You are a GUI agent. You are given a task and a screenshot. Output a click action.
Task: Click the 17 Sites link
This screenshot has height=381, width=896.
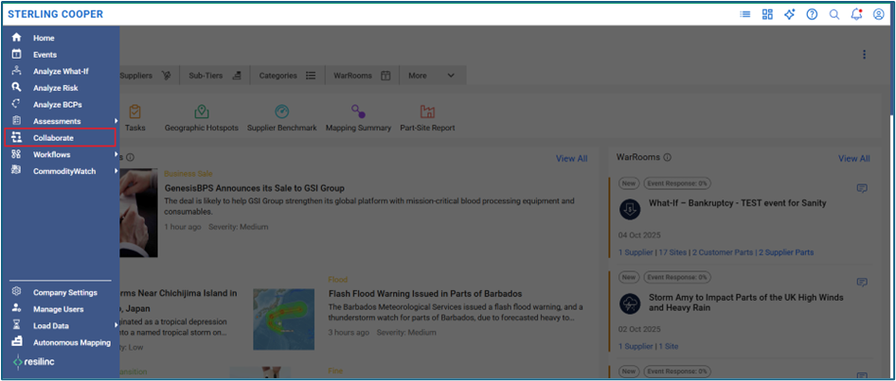tap(672, 252)
